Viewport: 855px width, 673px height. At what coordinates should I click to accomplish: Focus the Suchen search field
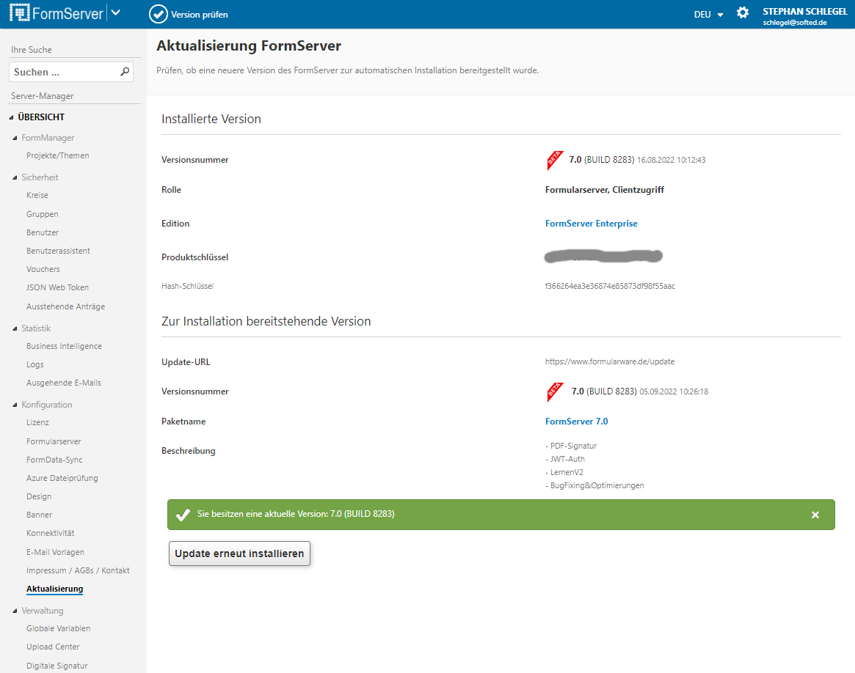[71, 72]
